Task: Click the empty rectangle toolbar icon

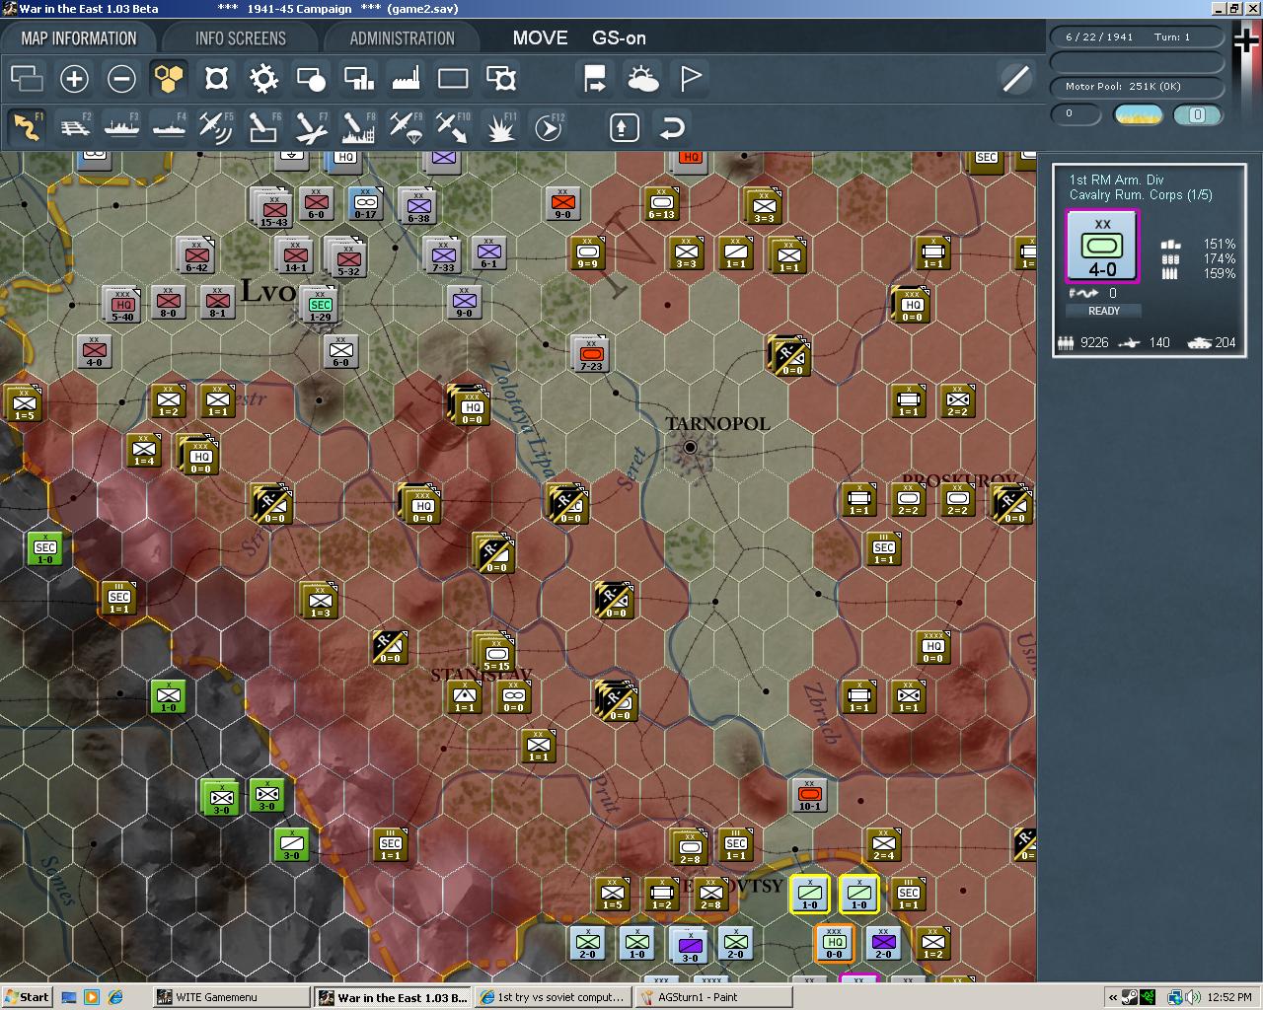Action: point(453,79)
